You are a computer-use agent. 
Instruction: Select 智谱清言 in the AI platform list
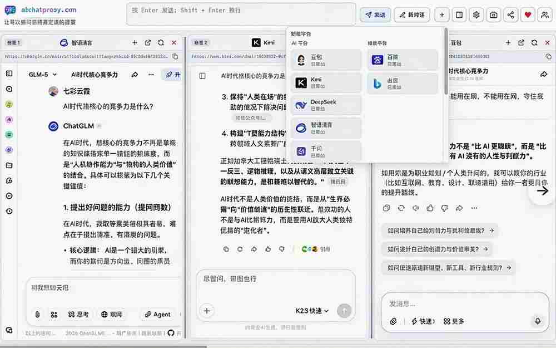point(326,128)
